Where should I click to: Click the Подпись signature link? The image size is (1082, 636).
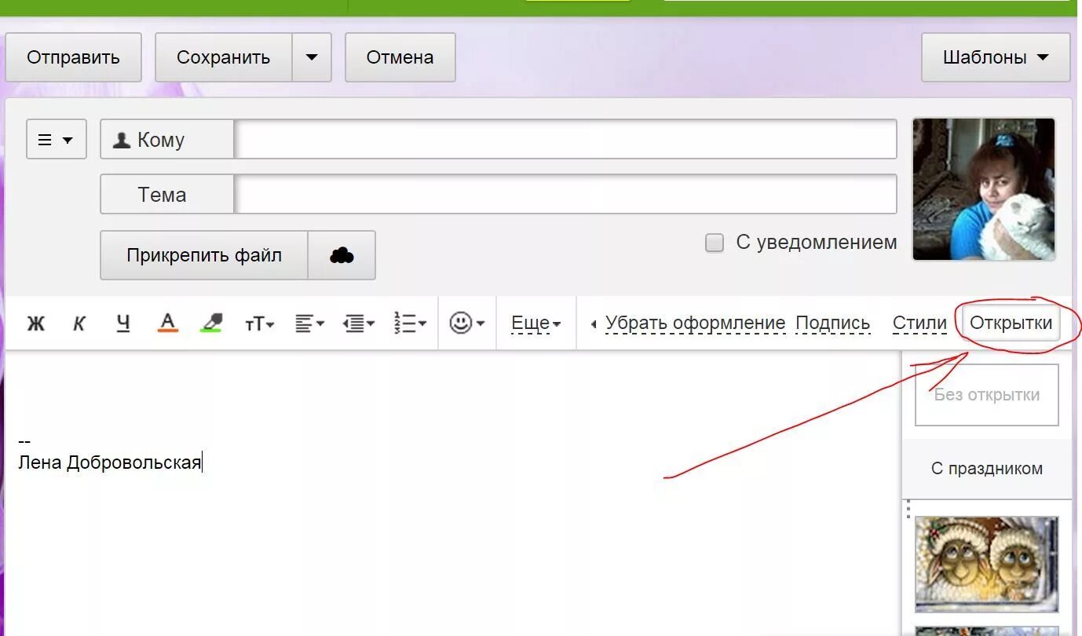click(832, 323)
